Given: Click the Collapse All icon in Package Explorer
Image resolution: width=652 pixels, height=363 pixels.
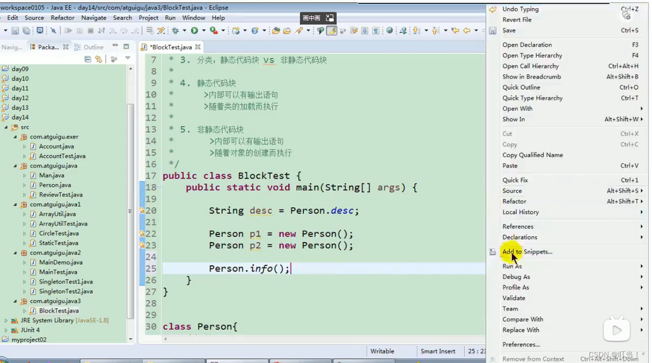Looking at the screenshot, I should pos(88,59).
